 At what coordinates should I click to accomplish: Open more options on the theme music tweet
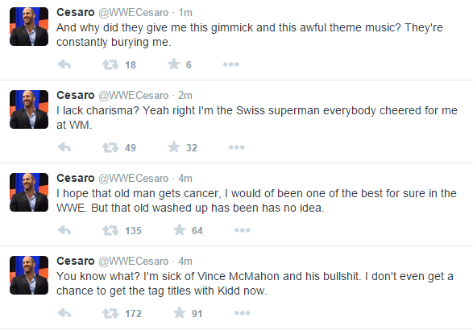click(231, 64)
